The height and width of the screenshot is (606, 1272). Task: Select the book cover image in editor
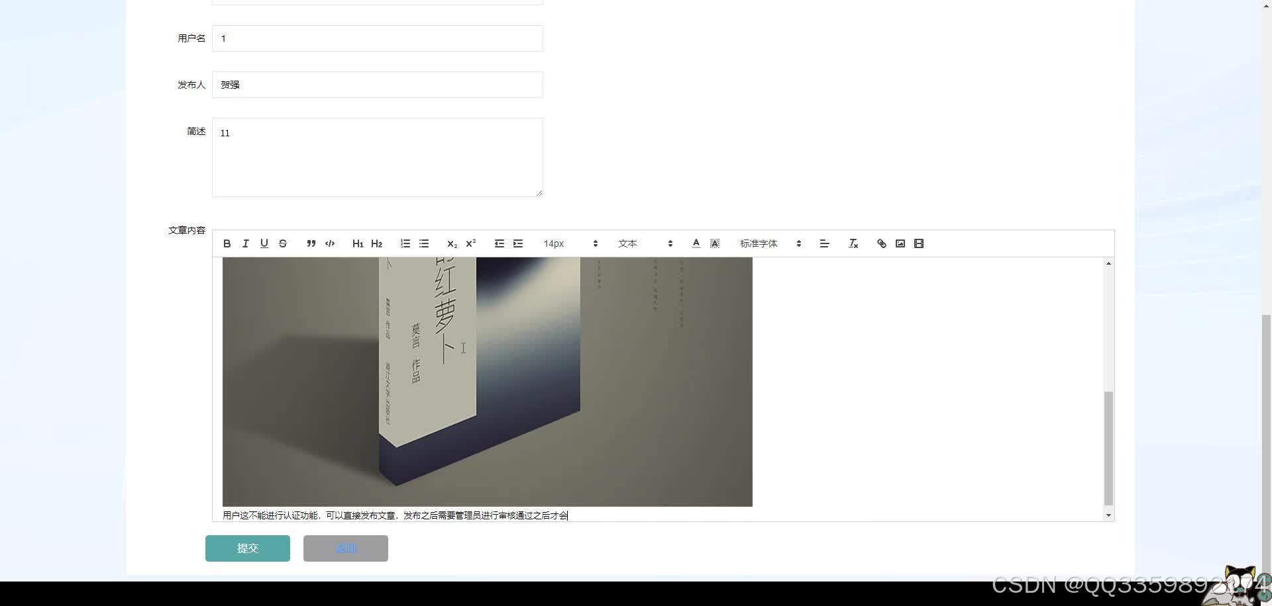point(488,382)
